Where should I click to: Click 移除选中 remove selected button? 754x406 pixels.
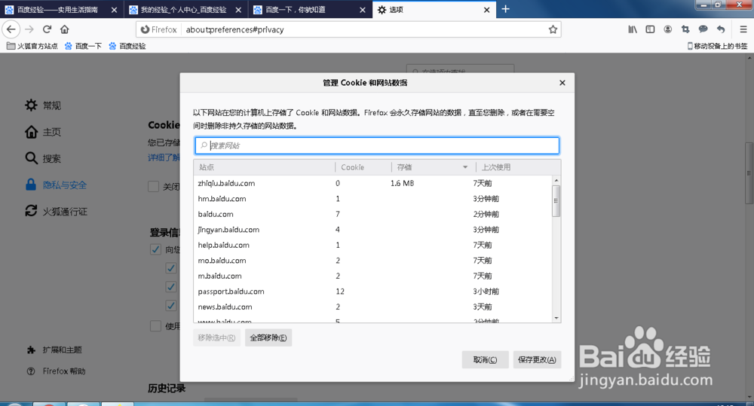pyautogui.click(x=217, y=337)
